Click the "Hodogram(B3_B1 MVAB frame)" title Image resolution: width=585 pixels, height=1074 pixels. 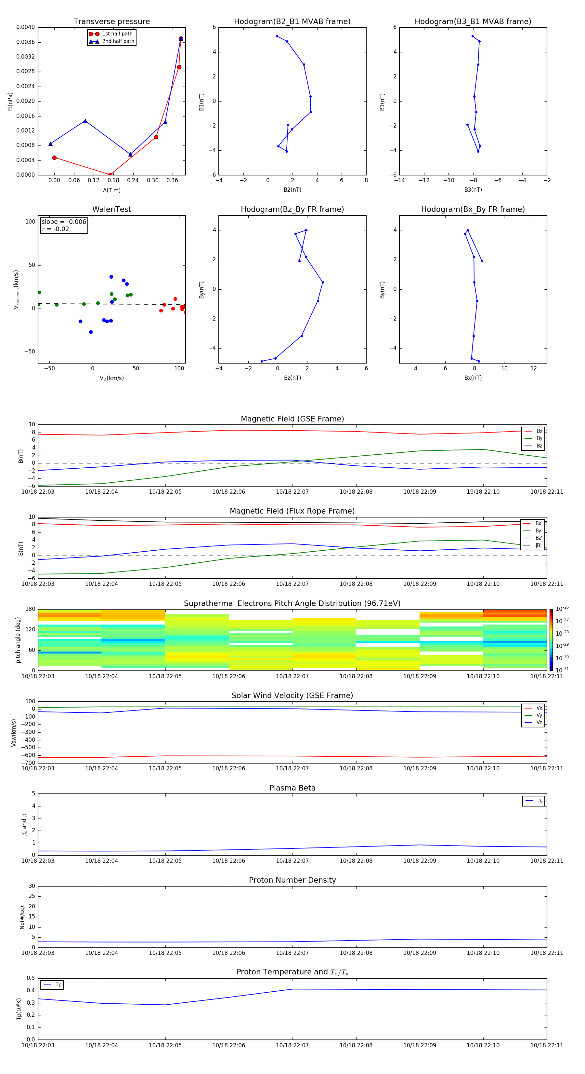[473, 22]
